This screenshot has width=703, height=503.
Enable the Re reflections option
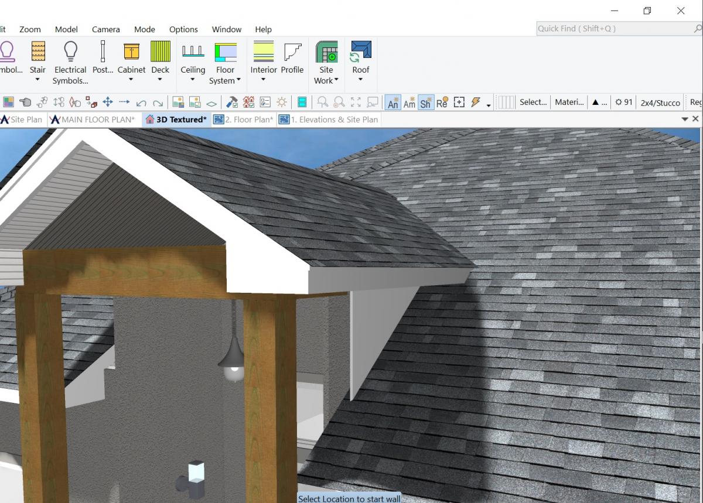click(442, 102)
